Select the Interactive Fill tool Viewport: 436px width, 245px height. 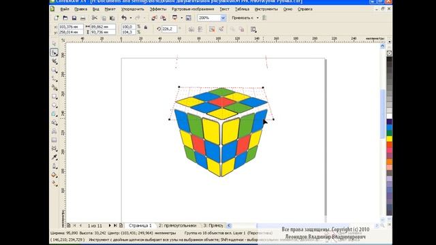(x=54, y=184)
